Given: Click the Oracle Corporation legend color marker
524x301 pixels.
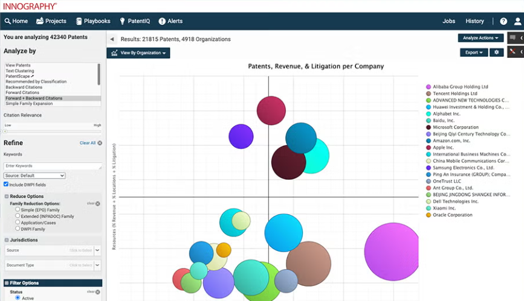Looking at the screenshot, I should coord(429,215).
